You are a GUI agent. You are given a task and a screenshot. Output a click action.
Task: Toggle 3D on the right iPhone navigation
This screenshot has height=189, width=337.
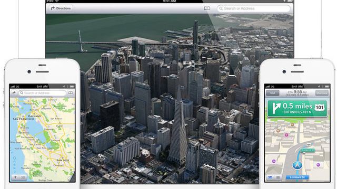[x=270, y=177]
